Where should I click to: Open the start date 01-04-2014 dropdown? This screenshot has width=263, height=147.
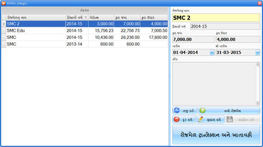click(212, 52)
